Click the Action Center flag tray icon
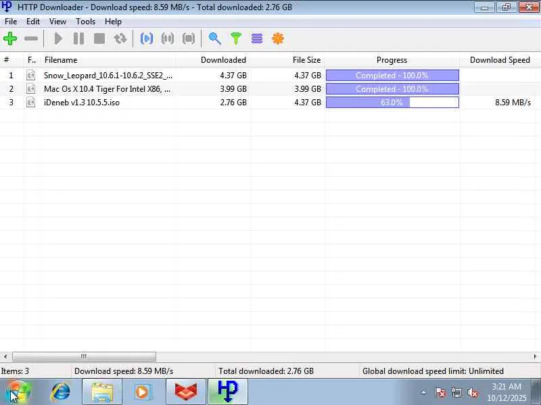The height and width of the screenshot is (405, 541). pos(440,392)
